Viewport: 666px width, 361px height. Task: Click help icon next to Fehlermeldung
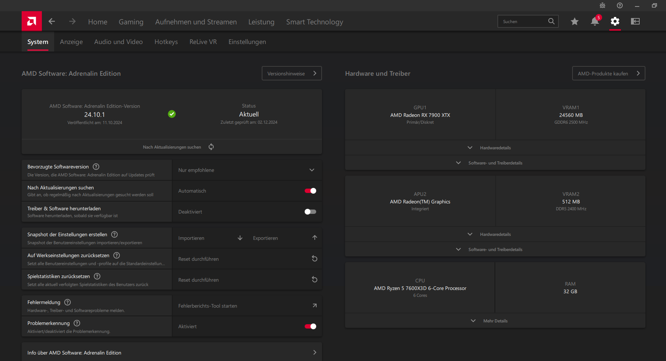pyautogui.click(x=68, y=302)
